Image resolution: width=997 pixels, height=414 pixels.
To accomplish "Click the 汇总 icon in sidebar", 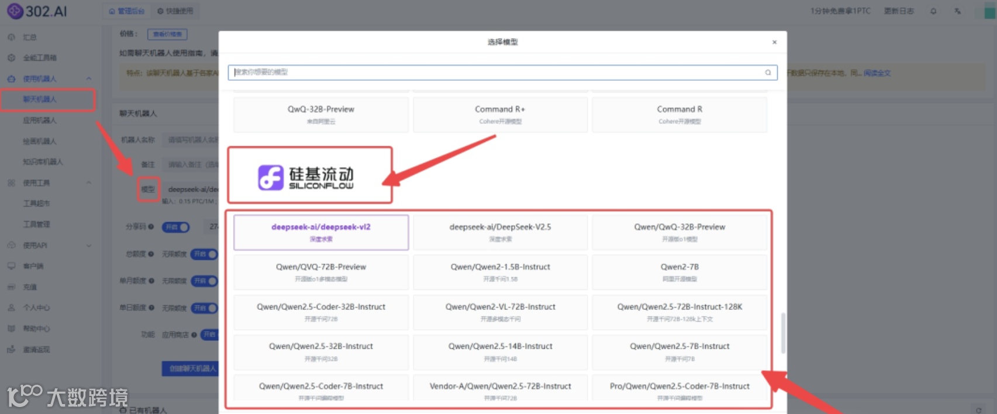I will 11,37.
